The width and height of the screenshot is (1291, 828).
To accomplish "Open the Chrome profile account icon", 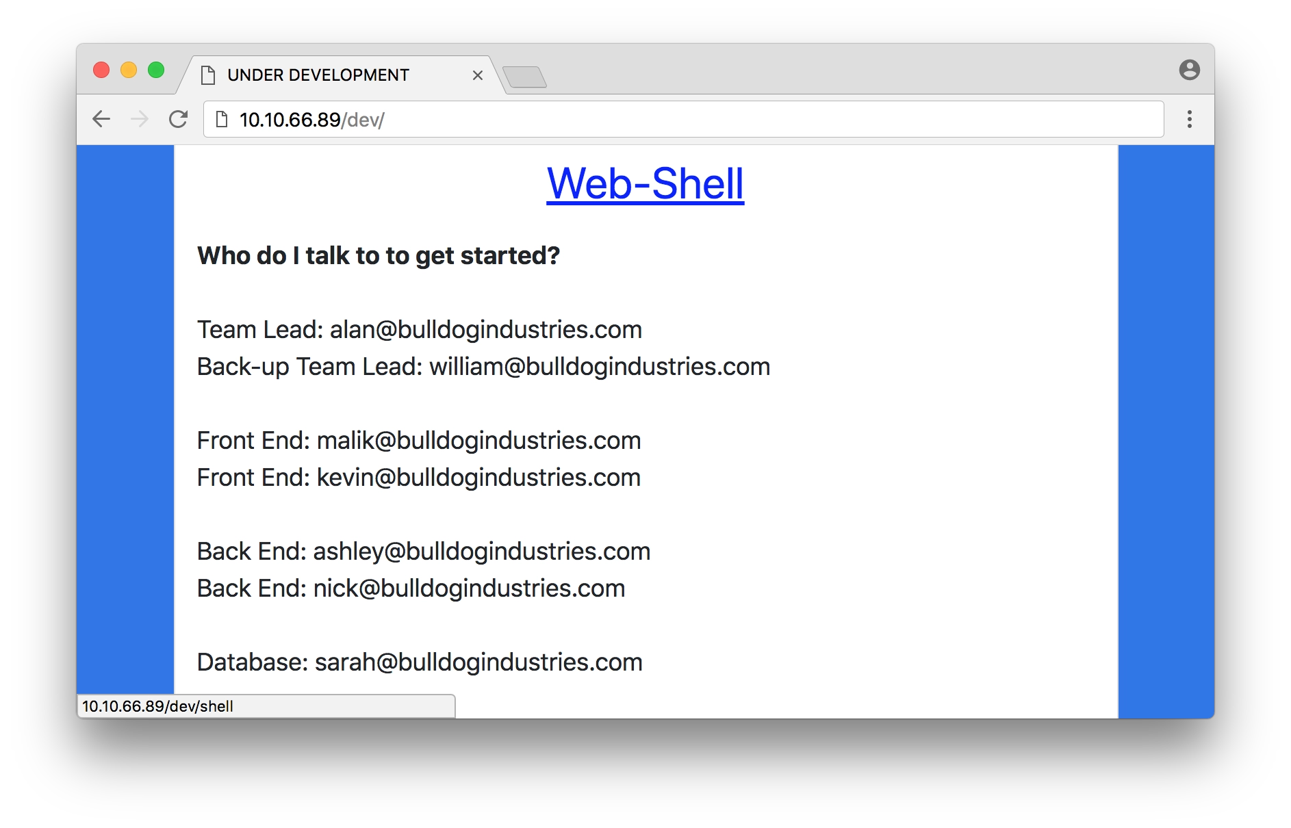I will [x=1189, y=70].
